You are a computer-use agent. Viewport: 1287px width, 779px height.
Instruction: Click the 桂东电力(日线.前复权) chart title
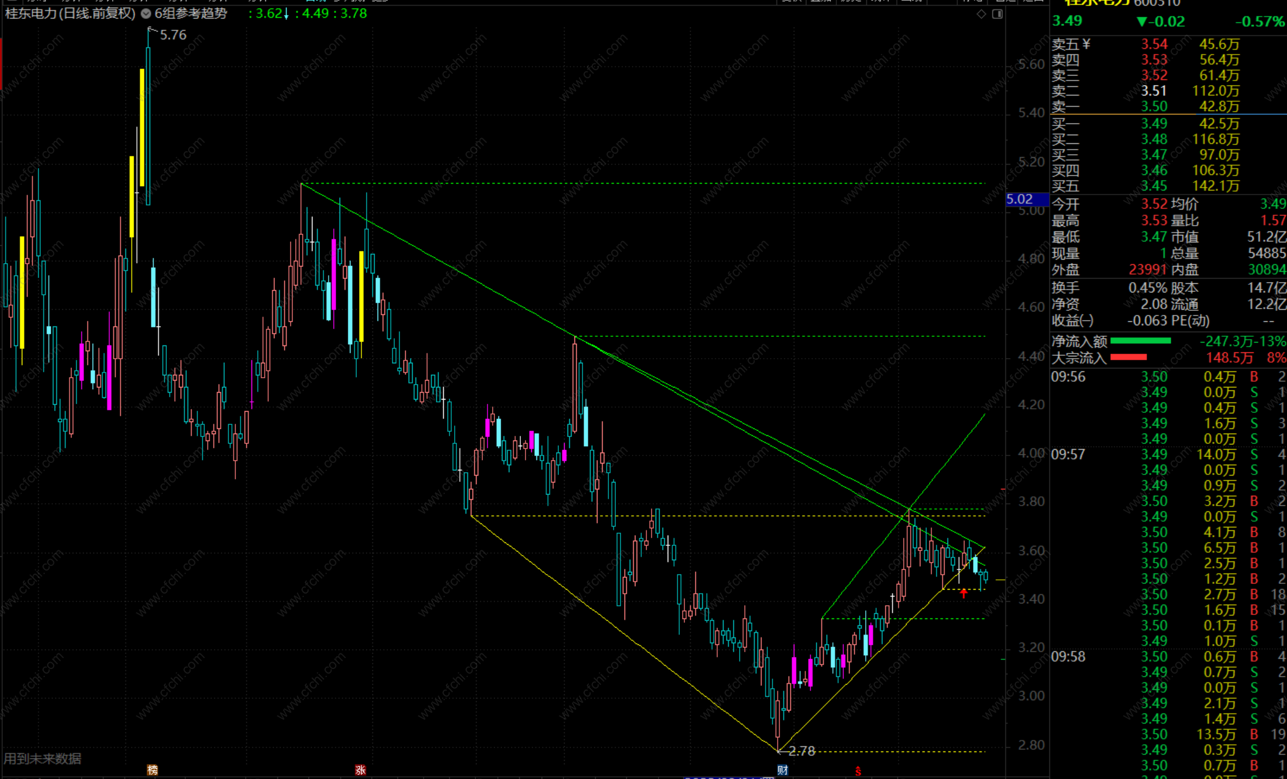(70, 13)
